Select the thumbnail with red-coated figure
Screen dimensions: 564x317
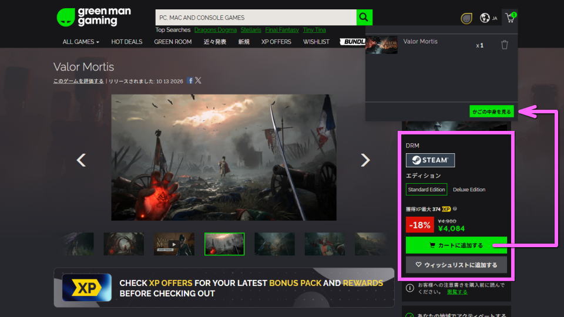(x=325, y=244)
